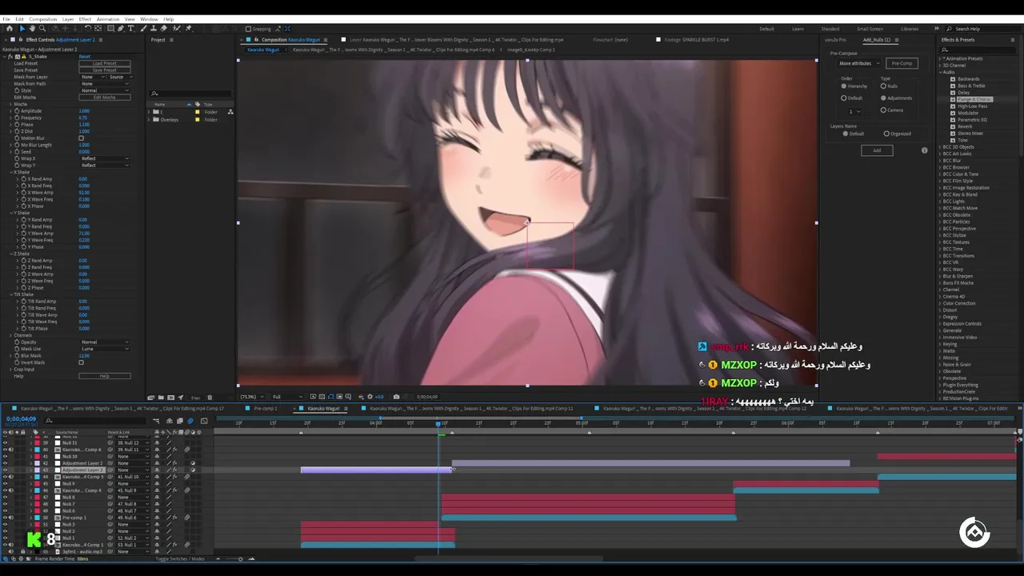The width and height of the screenshot is (1024, 576).
Task: Click the timeline shy layers icon
Action: point(170,421)
